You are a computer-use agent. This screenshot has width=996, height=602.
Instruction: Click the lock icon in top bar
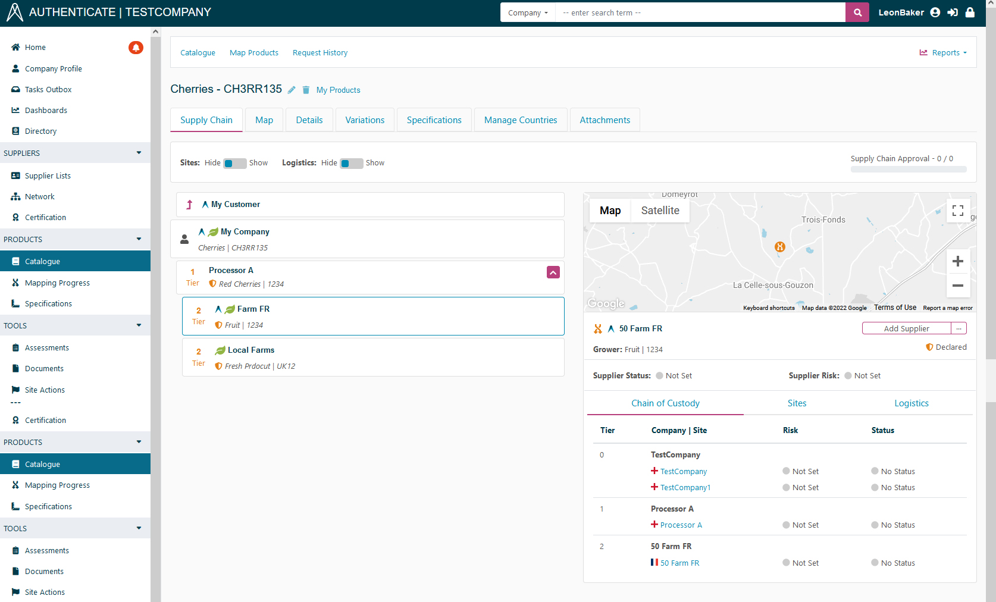[970, 12]
